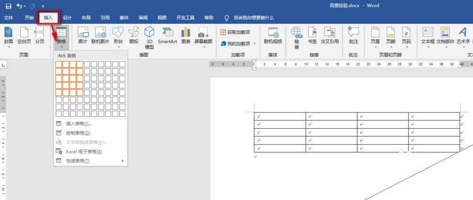Image resolution: width=473 pixels, height=200 pixels.
Task: Open the 邮件 ribbon tab
Action: [124, 18]
